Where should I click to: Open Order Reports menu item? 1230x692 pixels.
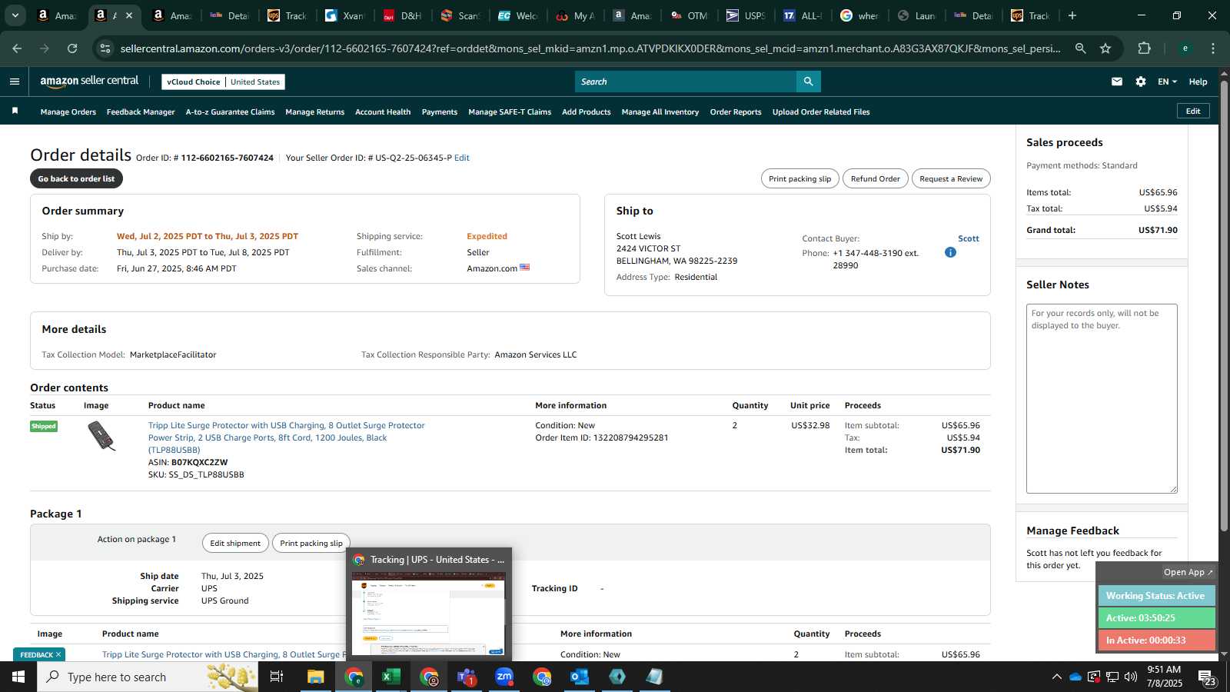coord(736,111)
